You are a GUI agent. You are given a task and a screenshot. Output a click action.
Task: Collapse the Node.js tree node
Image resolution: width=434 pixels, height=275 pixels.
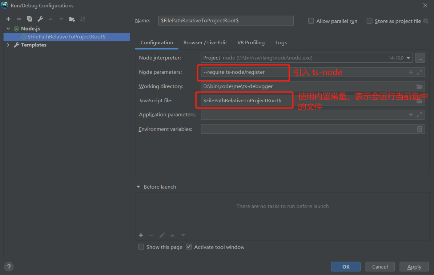8,28
